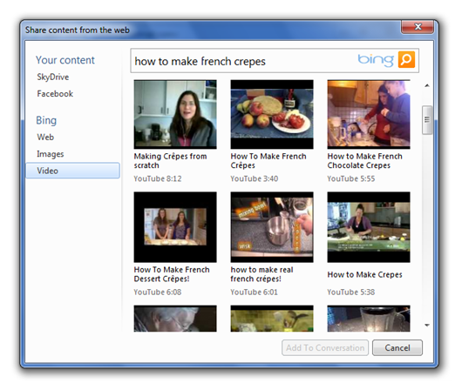Select the Video category
This screenshot has height=390, width=462.
72,171
